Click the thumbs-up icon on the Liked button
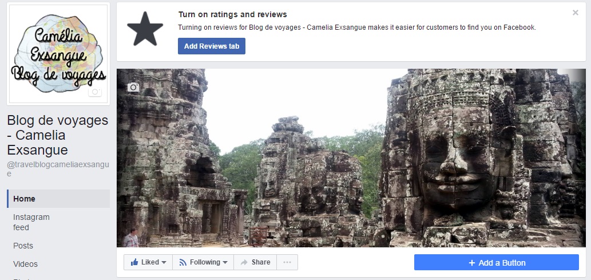Viewport: 591px width, 280px height. pyautogui.click(x=134, y=262)
